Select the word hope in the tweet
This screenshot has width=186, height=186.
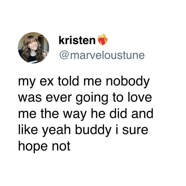(x=33, y=147)
